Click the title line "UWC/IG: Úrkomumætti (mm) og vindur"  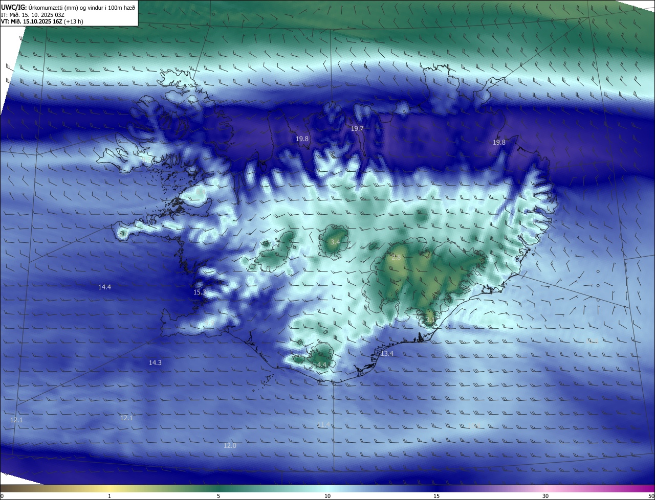68,7
